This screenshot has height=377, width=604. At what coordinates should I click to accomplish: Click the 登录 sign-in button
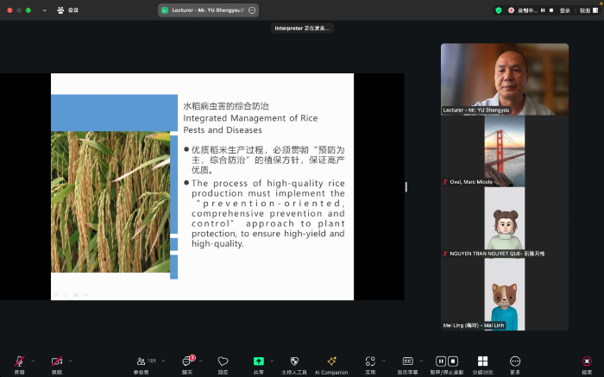click(565, 10)
